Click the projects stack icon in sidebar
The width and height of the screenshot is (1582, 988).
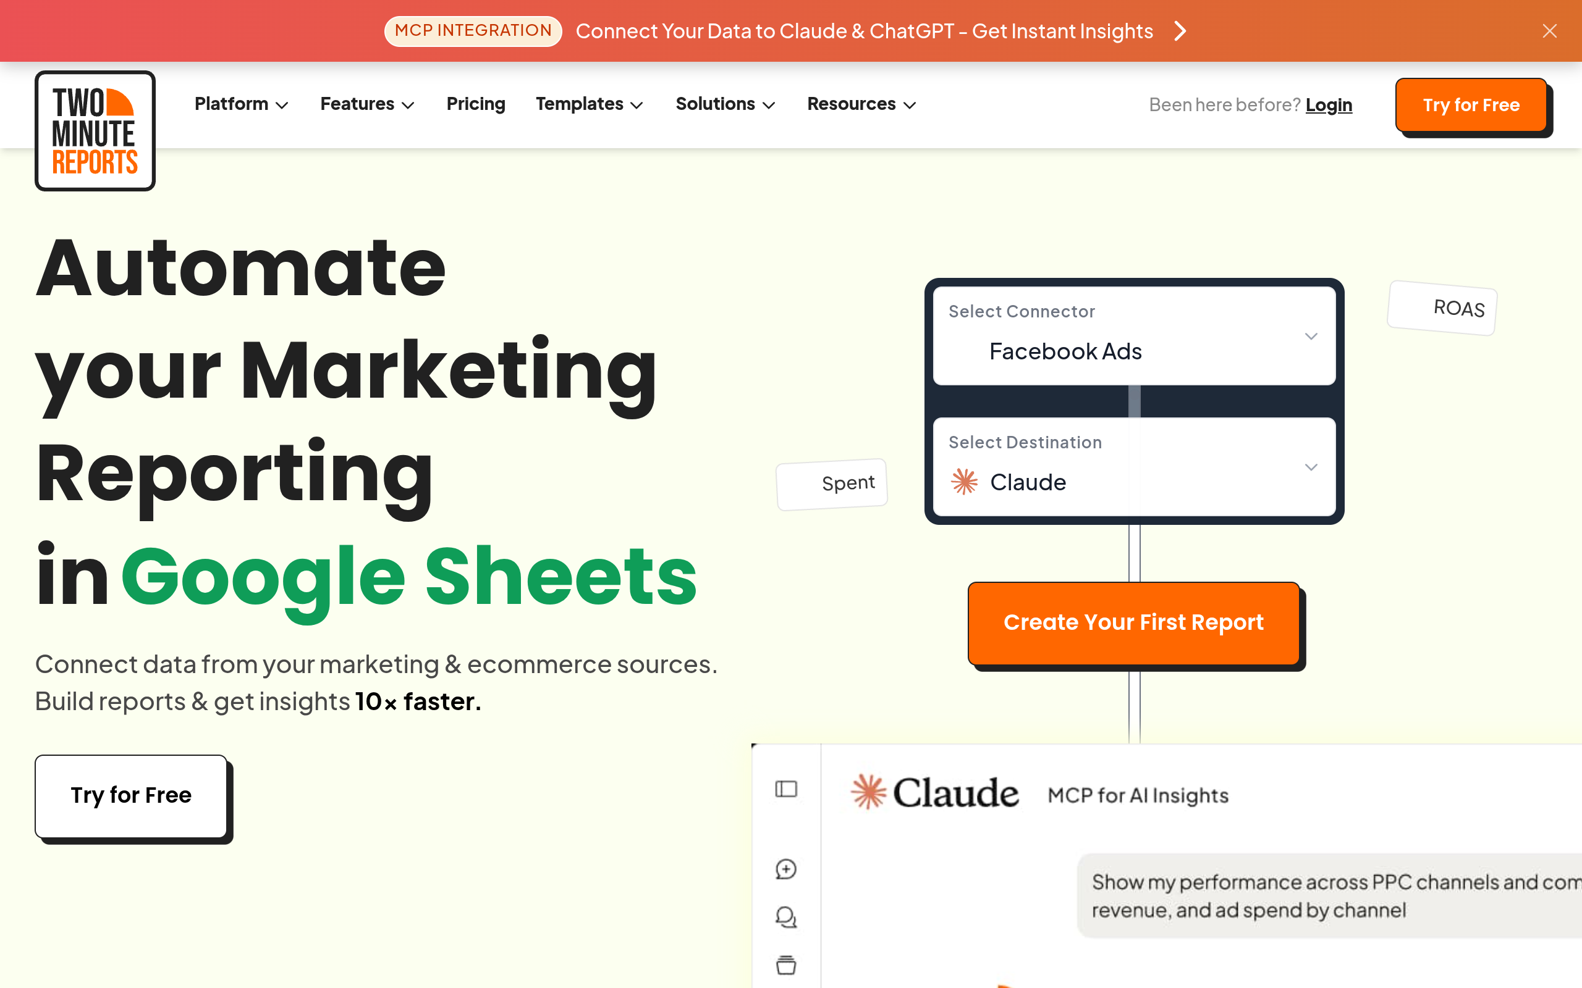point(786,965)
